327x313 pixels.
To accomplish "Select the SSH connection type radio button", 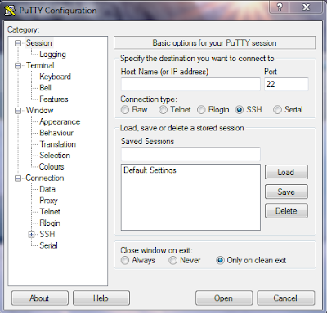I will pos(240,110).
